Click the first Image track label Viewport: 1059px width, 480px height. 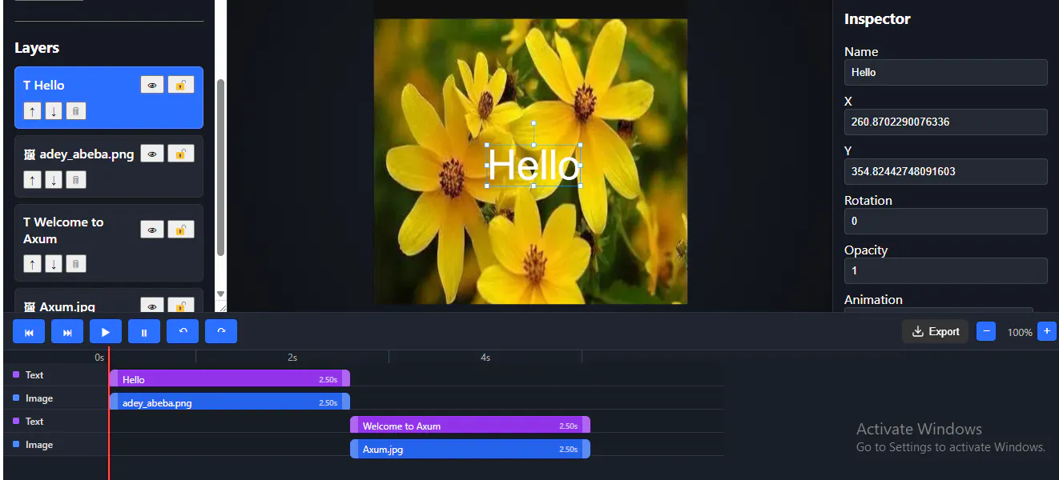38,398
